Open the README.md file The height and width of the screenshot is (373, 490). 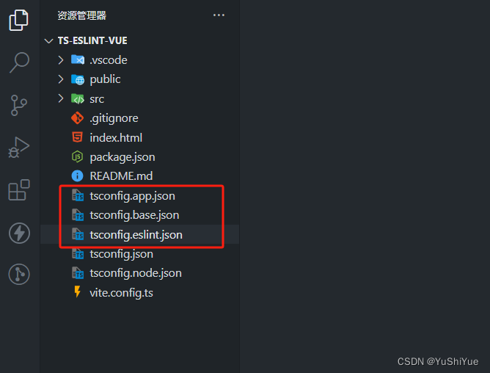121,176
